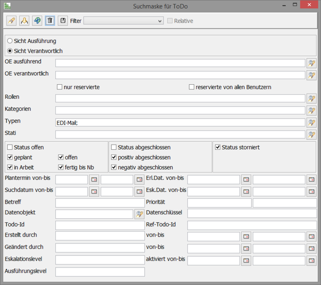Open calendar picker for Erl.Dat. start date

246,180
